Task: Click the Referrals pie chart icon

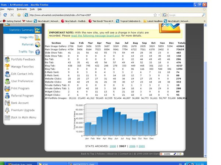Action: [38, 45]
